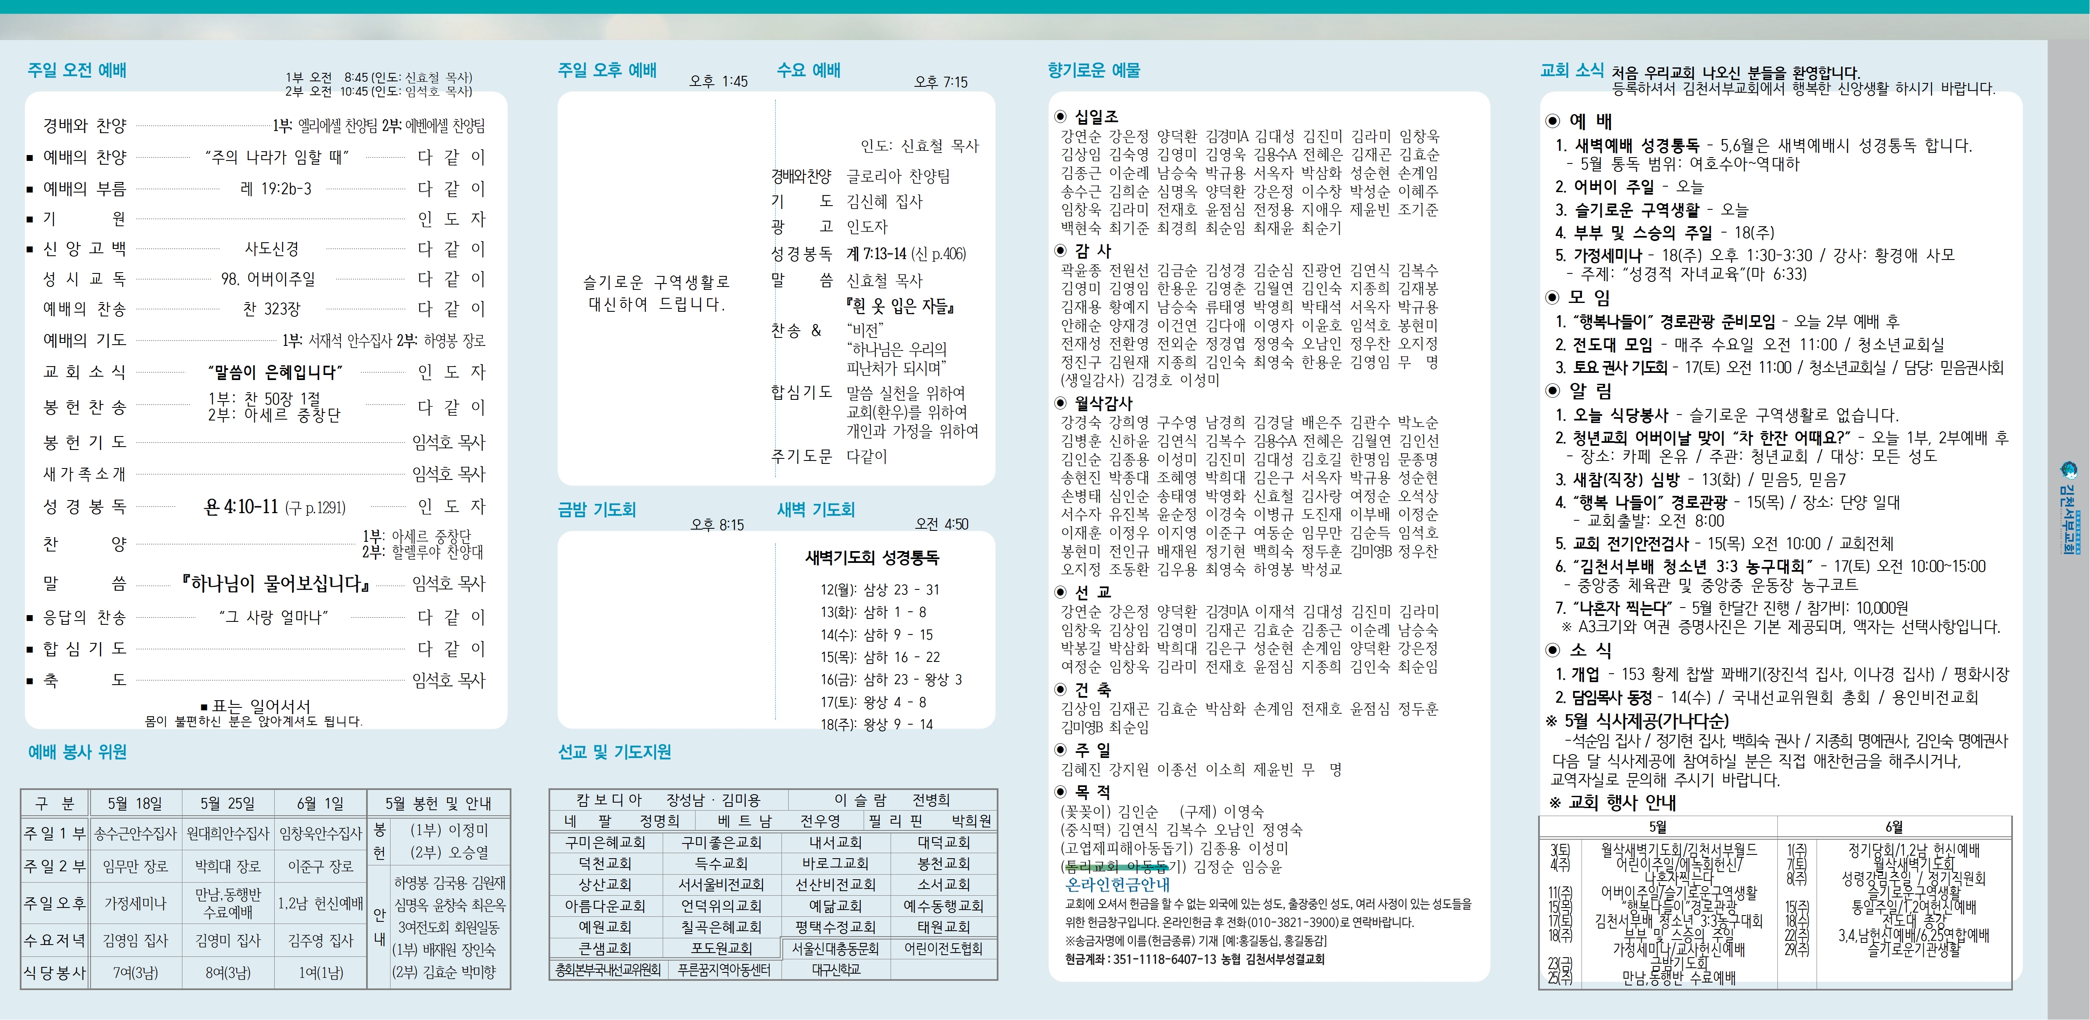The height and width of the screenshot is (1020, 2090).
Task: Click “말씀이 은혜입니다” church news line
Action: click(275, 372)
